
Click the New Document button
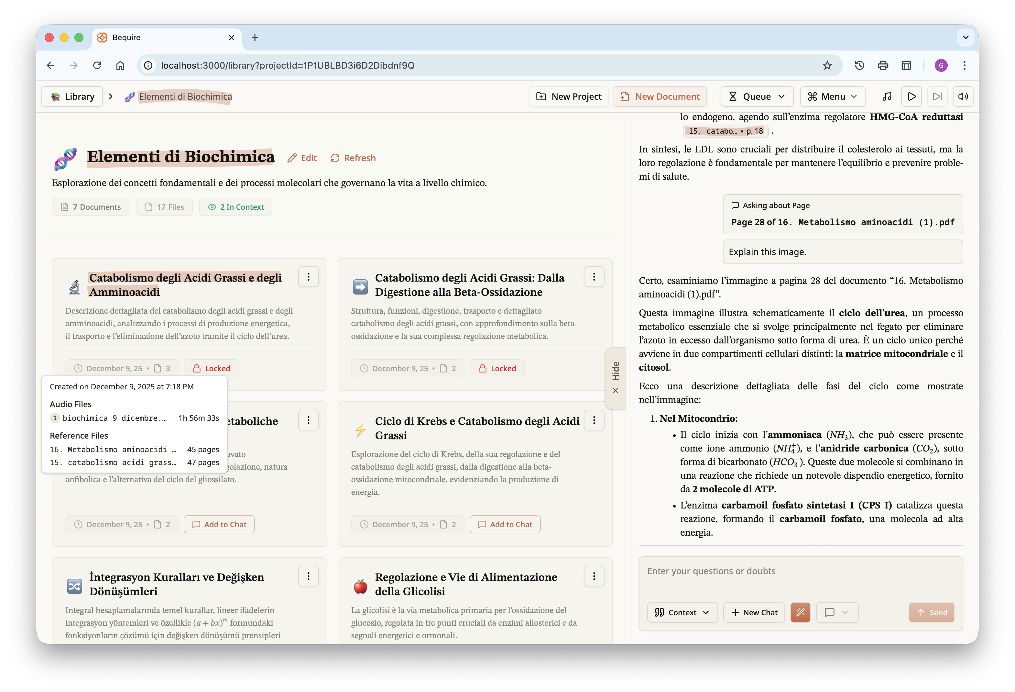660,96
